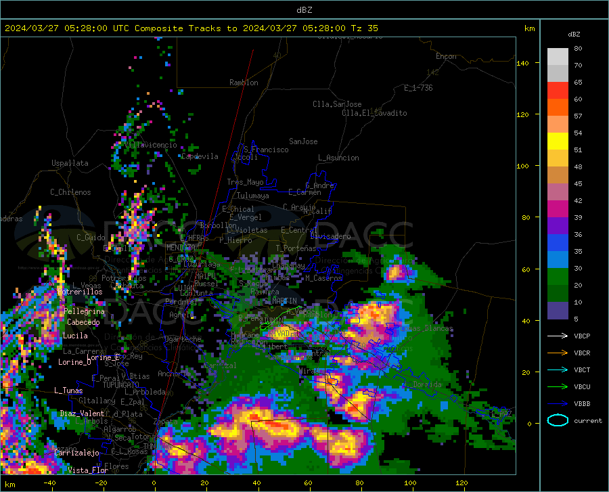Click the Clla.El_Cavadito label
This screenshot has width=609, height=492.
pyautogui.click(x=374, y=113)
